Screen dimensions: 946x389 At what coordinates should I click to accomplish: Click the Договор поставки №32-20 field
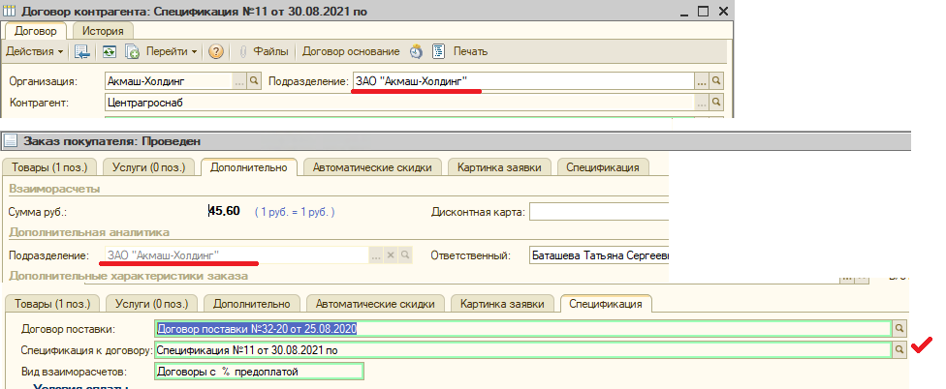(523, 329)
